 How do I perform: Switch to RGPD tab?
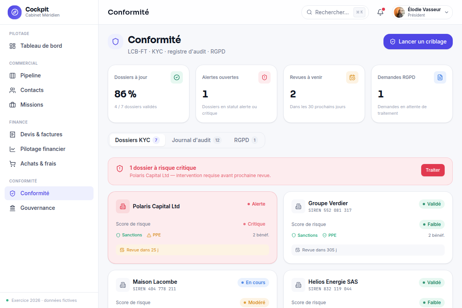click(x=246, y=140)
